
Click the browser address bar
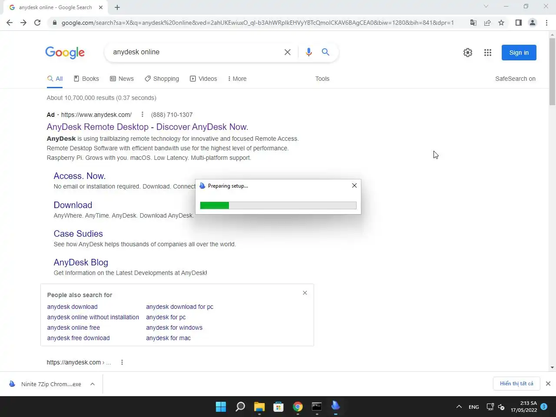coord(257,23)
